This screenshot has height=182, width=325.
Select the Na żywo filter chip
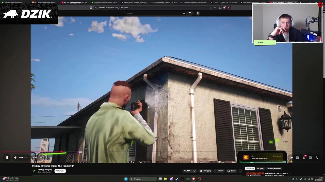coord(260,169)
